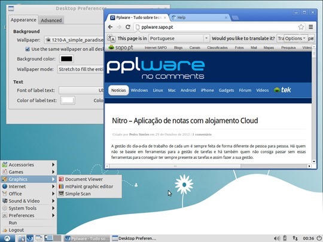Open translation Options dropdown

coord(296,38)
